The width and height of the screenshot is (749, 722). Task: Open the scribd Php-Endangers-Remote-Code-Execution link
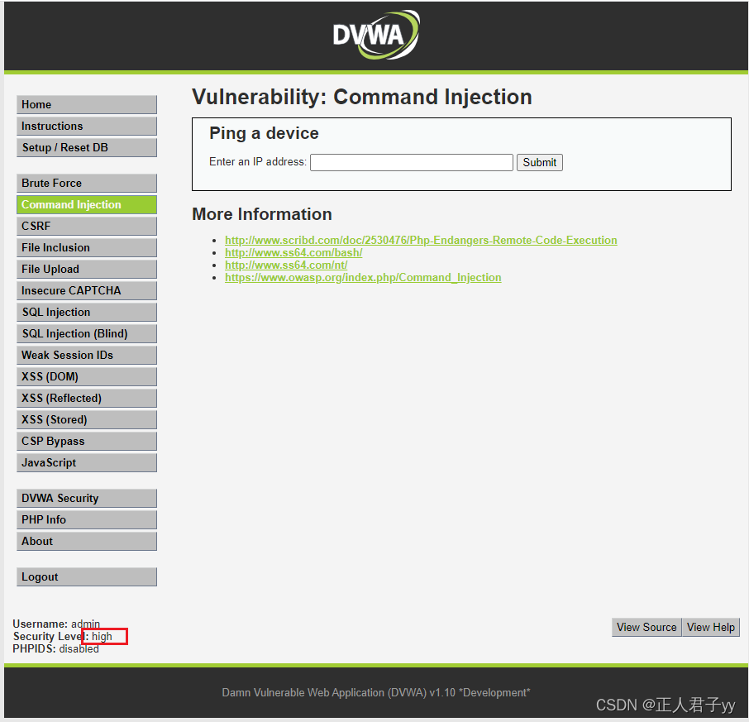coord(421,240)
